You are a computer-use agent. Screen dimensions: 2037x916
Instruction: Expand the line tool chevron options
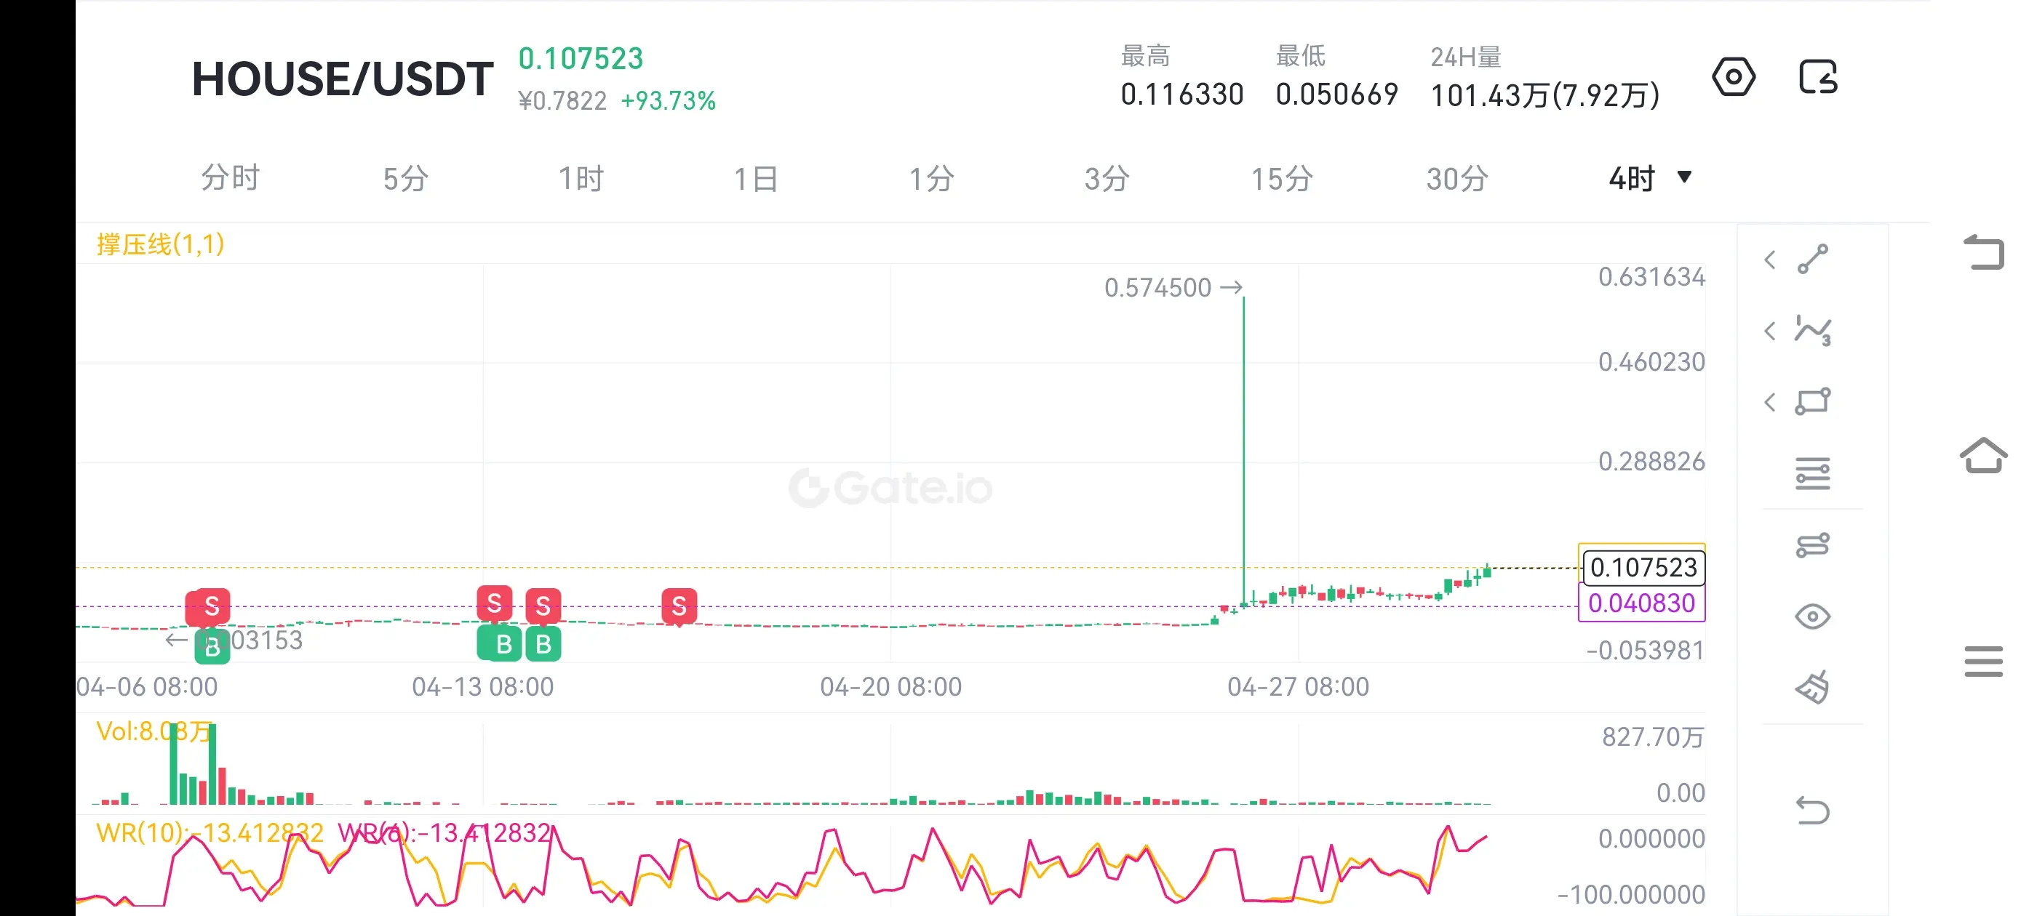[x=1770, y=260]
